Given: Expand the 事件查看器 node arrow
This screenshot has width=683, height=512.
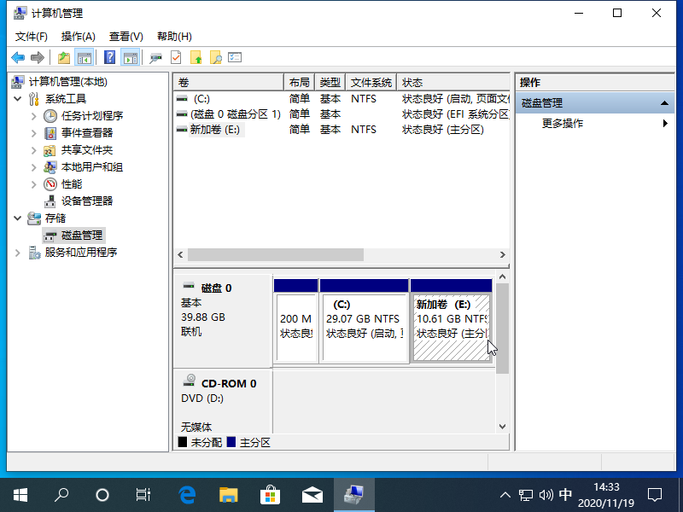Looking at the screenshot, I should pyautogui.click(x=33, y=133).
